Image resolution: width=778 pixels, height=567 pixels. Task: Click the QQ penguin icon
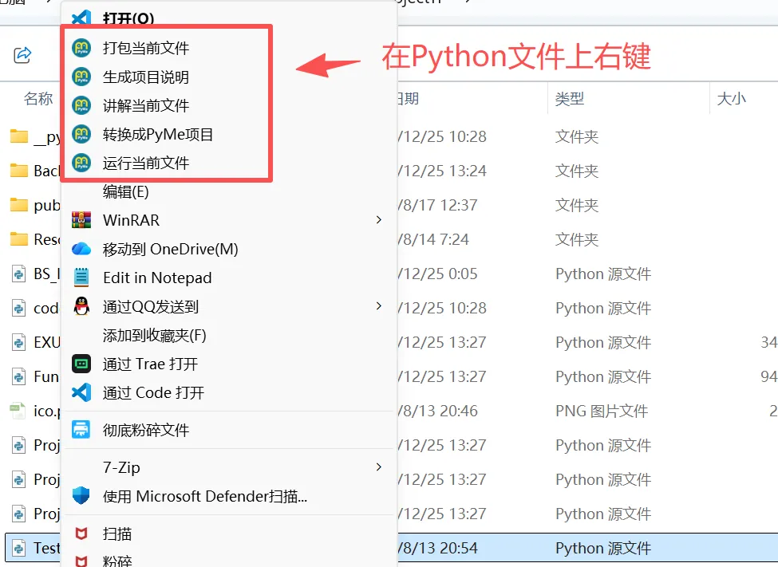coord(81,306)
